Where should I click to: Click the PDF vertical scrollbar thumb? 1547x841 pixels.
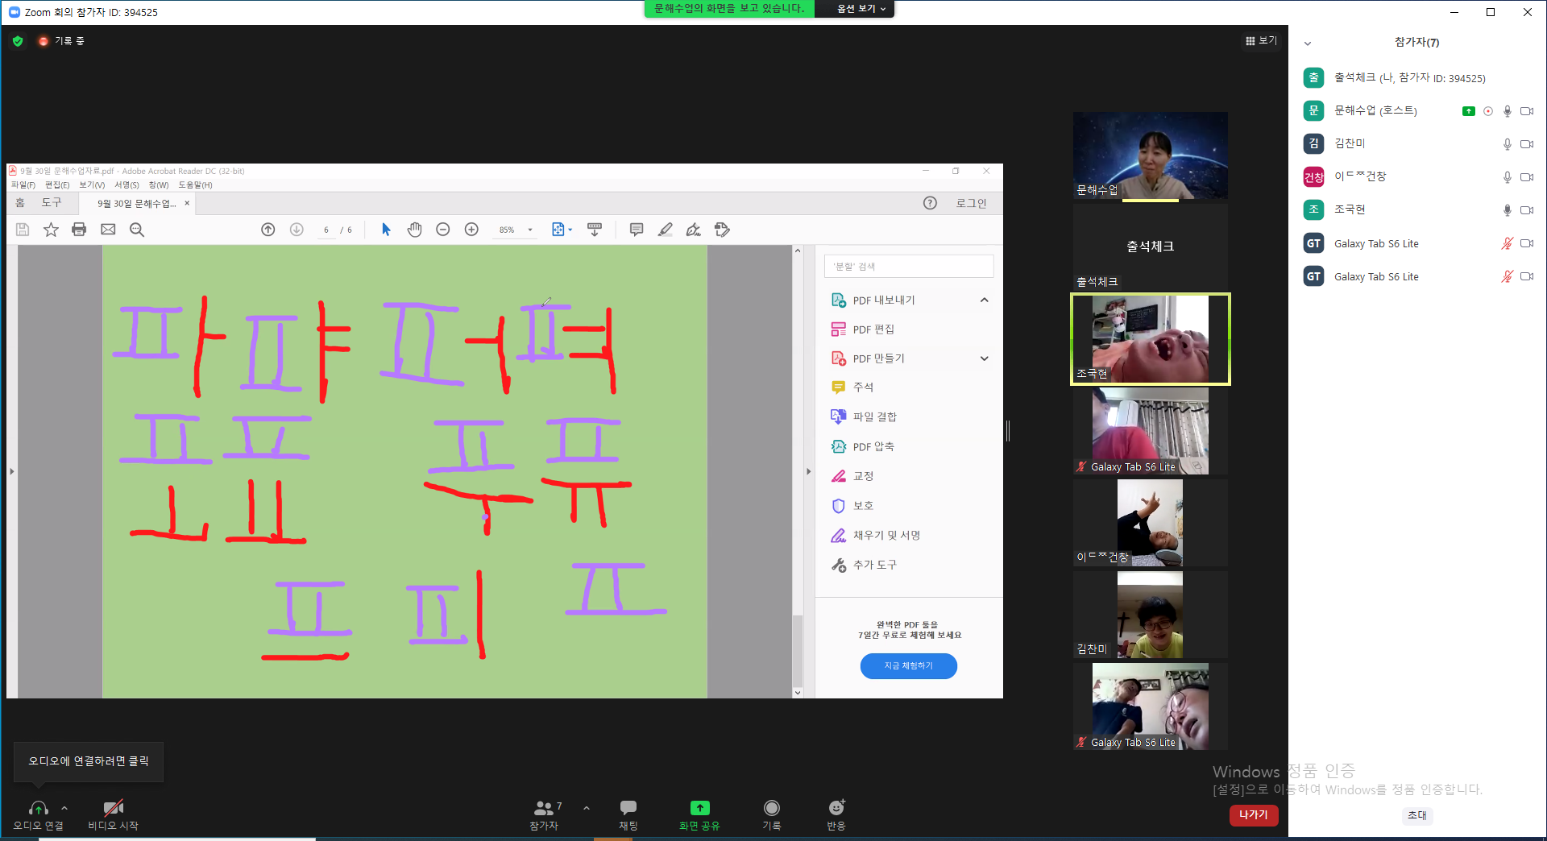[798, 651]
